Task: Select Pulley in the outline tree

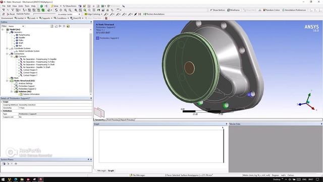Action: coord(21,40)
